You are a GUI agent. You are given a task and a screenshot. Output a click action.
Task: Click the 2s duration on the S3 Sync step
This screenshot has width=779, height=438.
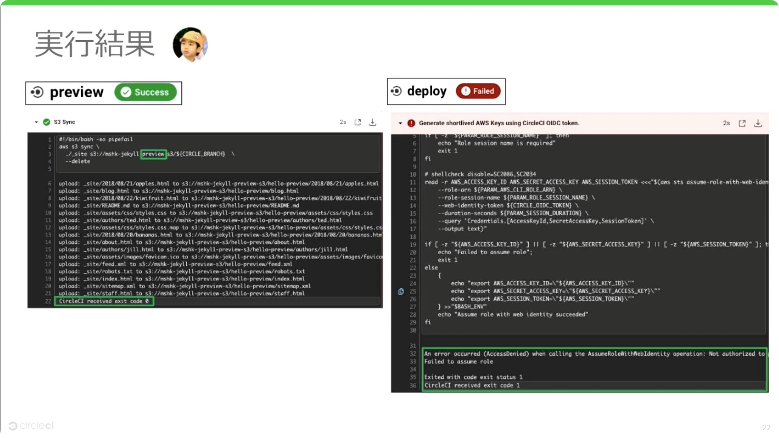[343, 122]
